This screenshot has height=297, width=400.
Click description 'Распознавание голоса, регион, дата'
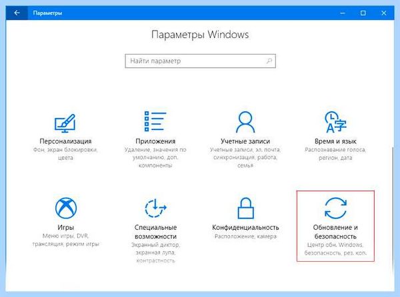[x=335, y=154]
